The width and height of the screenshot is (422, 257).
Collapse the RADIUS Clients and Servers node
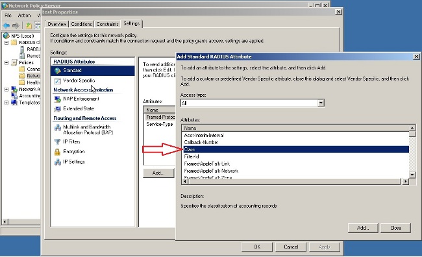[x=6, y=43]
